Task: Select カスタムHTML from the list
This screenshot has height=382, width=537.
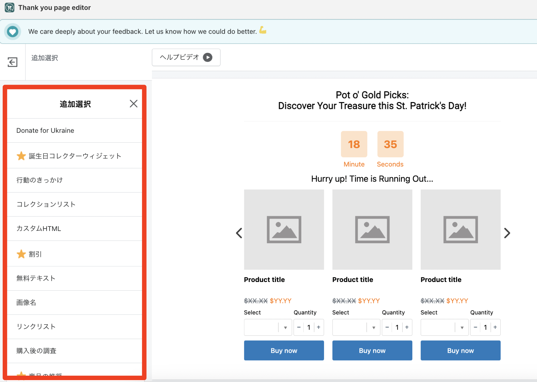Action: 38,229
